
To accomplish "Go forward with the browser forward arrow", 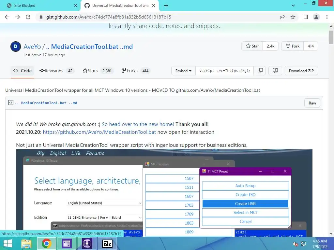I will pos(18,17).
